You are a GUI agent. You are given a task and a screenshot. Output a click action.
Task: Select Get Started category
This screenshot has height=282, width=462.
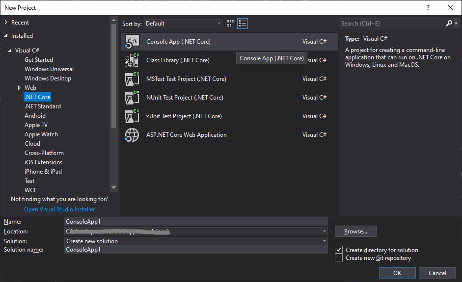pos(39,60)
